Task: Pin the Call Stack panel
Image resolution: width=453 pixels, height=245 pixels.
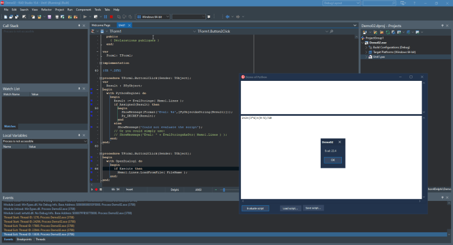Action: 79,26
